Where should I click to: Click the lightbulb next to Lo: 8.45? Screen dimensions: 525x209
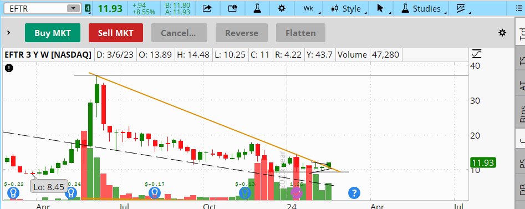pyautogui.click(x=72, y=192)
